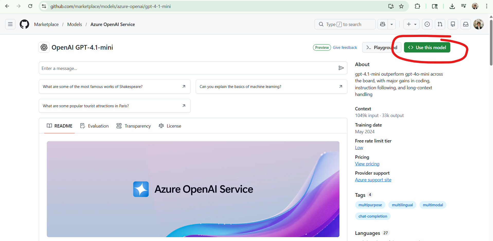Try the Paris tourist attractions prompt
493x241 pixels.
click(x=115, y=106)
